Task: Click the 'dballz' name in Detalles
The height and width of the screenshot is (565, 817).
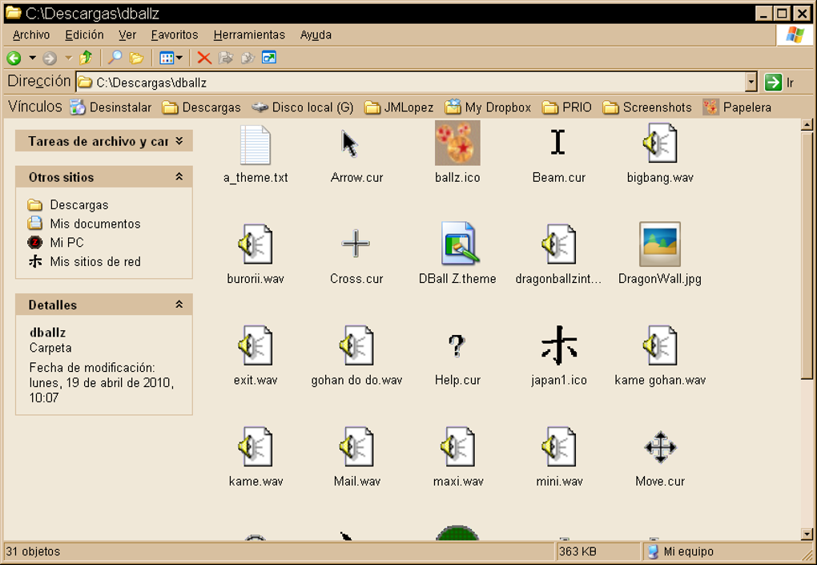Action: (x=47, y=333)
